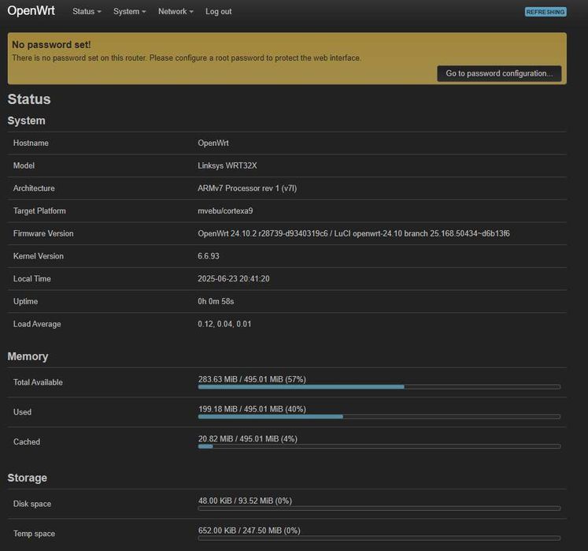Click the Uptime label
This screenshot has height=551, width=588.
[x=25, y=301]
